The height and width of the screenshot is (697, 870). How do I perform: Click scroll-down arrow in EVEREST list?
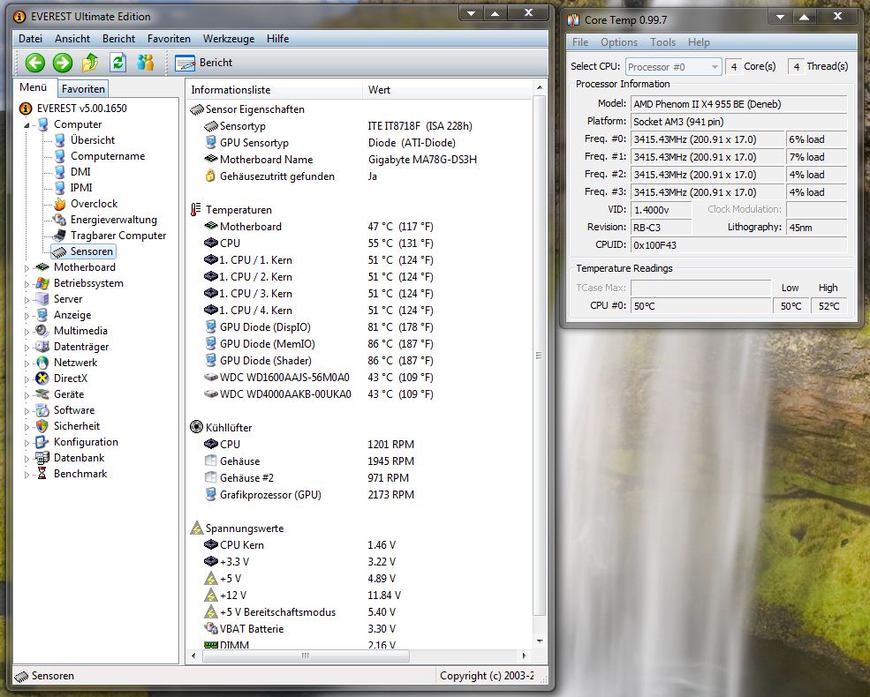coord(540,641)
